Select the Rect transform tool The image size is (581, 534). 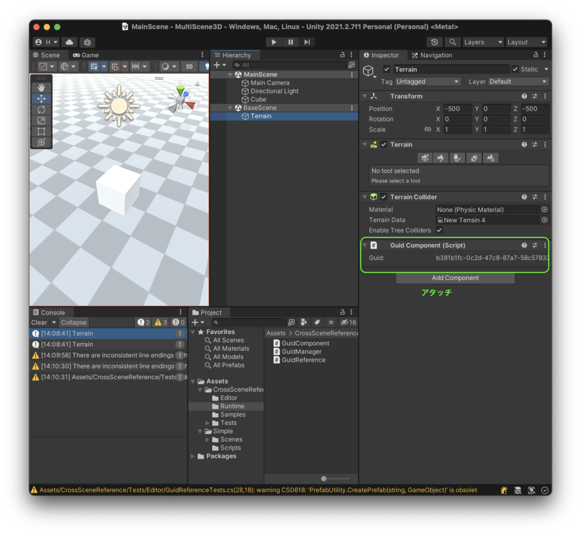point(41,132)
